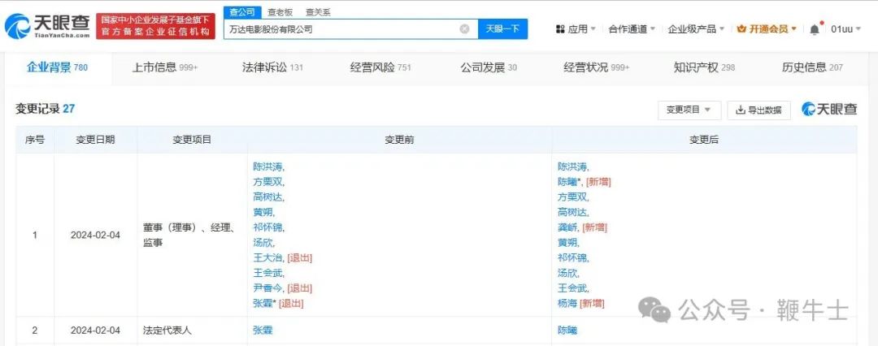Click the 天眼一下 search button
The height and width of the screenshot is (346, 878).
(x=502, y=29)
